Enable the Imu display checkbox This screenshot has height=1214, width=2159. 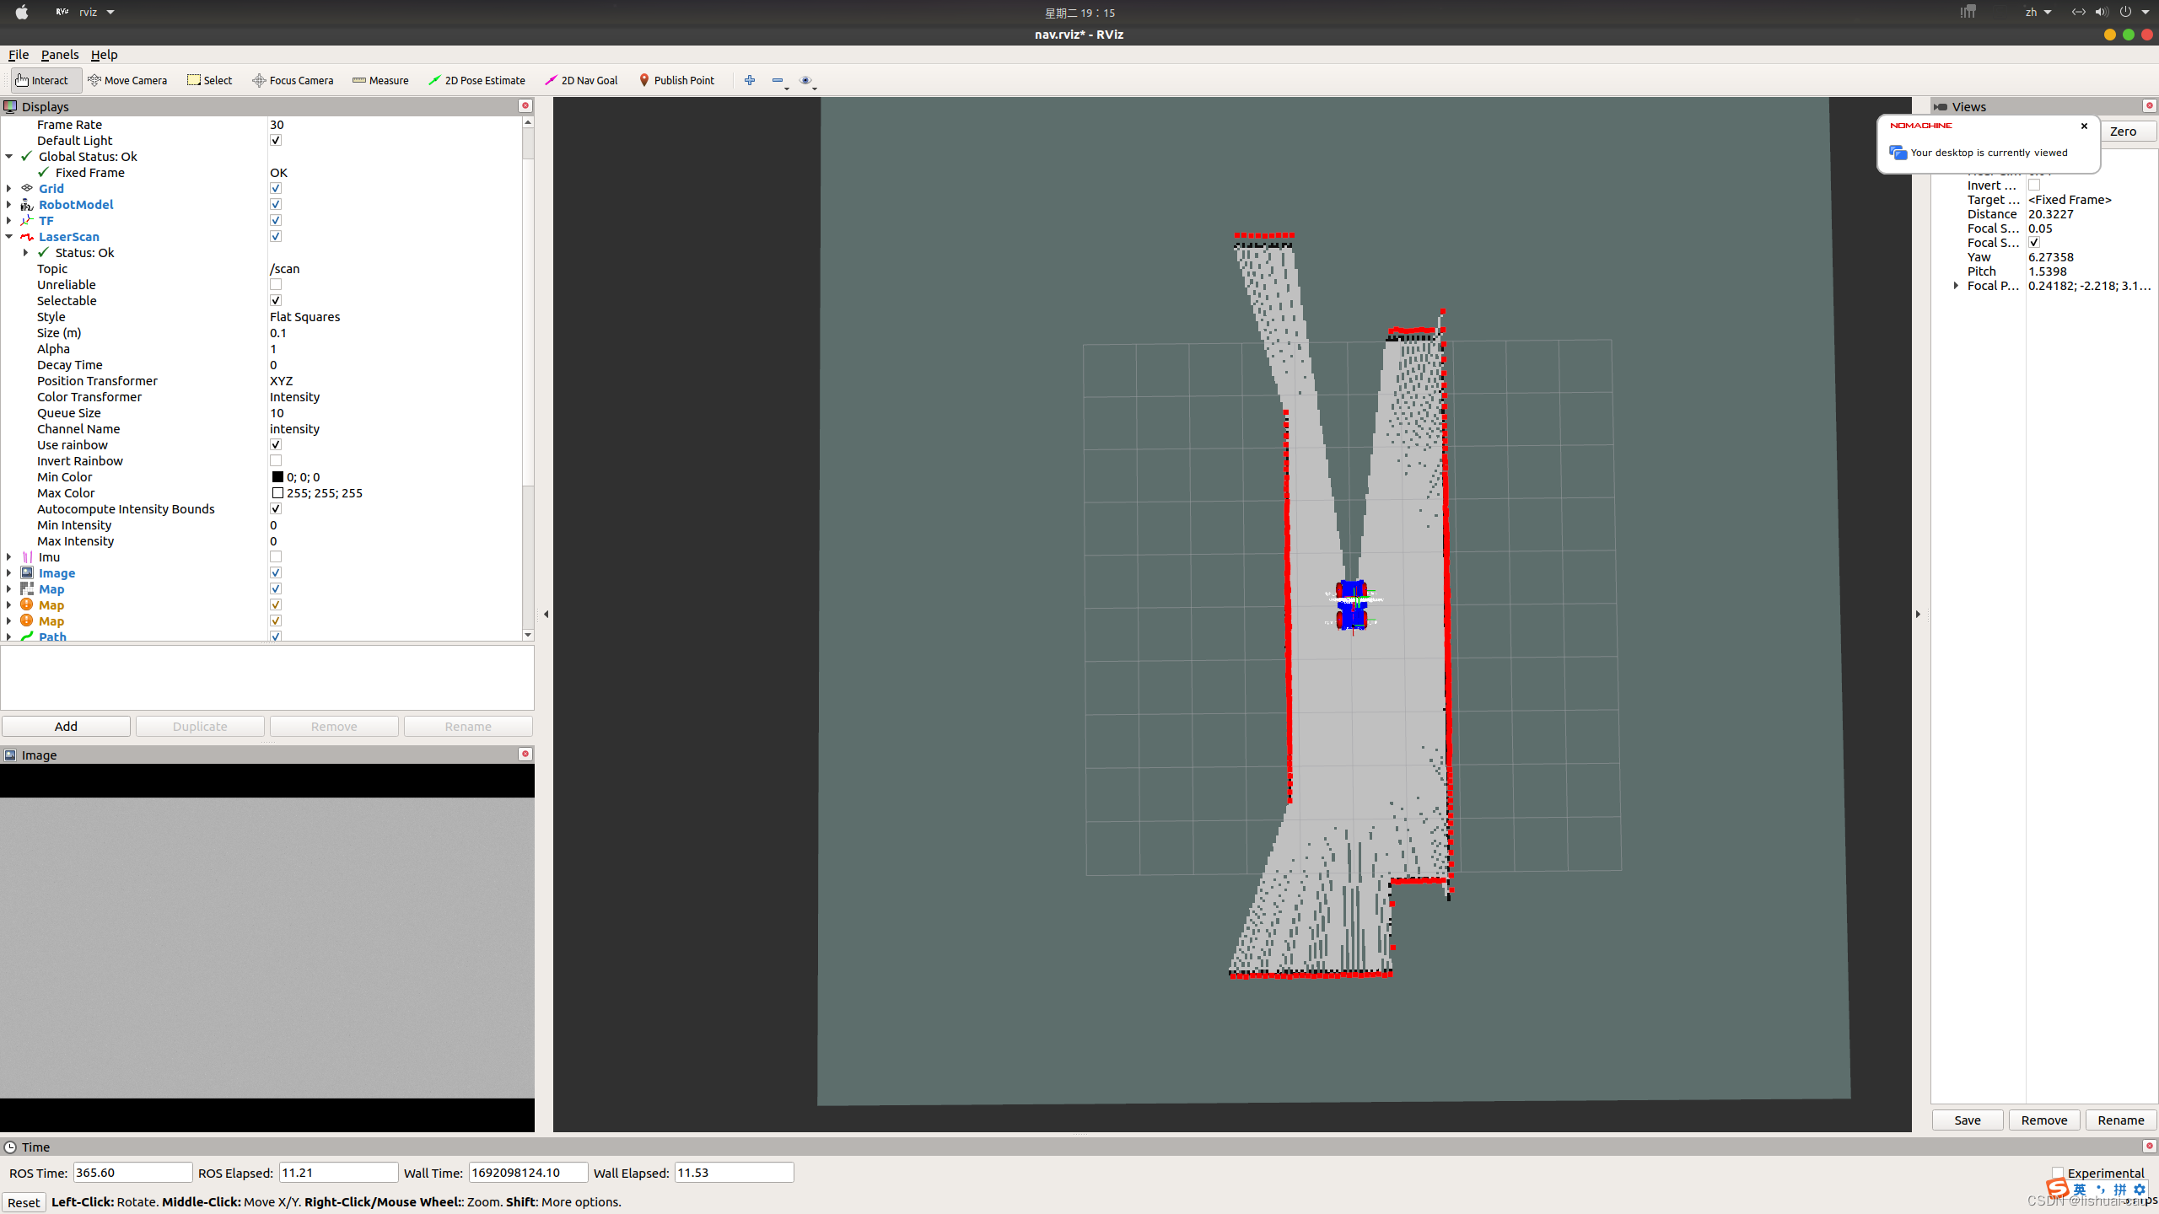click(276, 557)
